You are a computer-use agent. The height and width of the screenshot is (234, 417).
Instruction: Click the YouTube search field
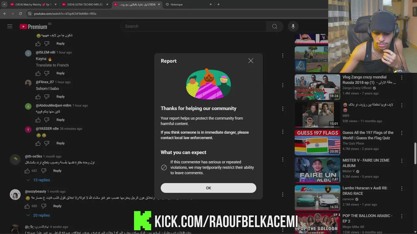pos(193,26)
